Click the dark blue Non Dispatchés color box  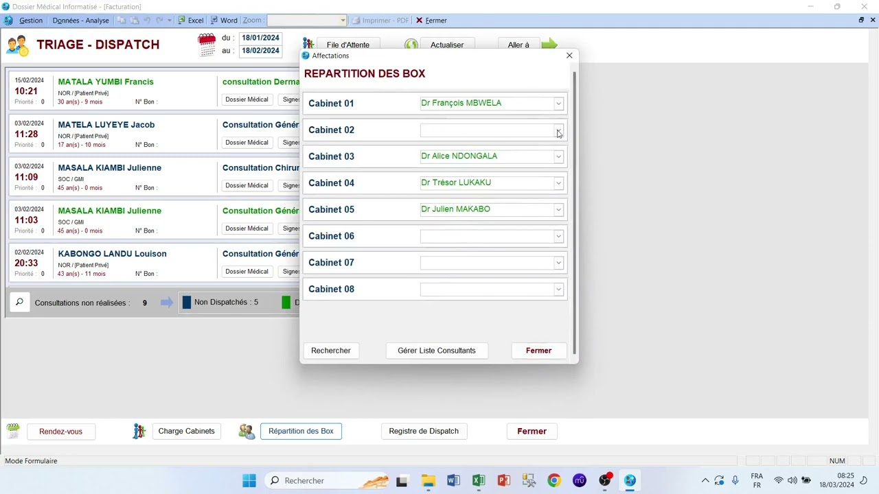[x=187, y=303]
